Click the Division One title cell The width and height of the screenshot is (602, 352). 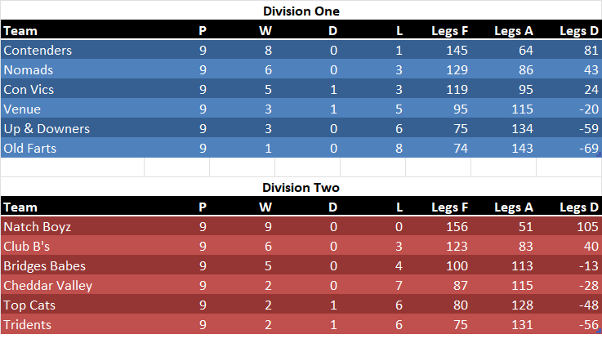click(301, 11)
